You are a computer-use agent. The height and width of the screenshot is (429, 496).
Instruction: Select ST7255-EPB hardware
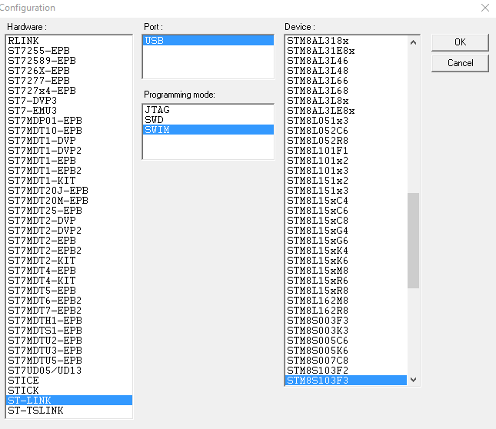point(69,51)
